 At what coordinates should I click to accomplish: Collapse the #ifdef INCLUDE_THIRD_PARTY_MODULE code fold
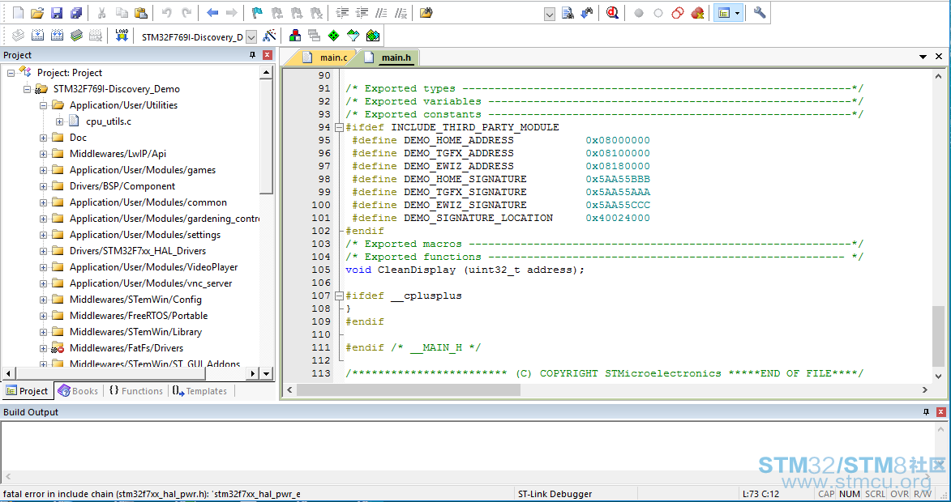tap(338, 128)
